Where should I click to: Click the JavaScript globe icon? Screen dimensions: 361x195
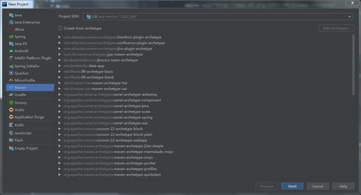tap(11, 133)
